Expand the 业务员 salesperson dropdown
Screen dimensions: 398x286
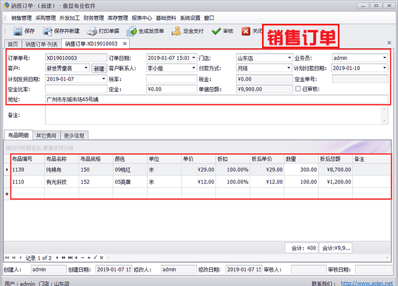[x=384, y=57]
